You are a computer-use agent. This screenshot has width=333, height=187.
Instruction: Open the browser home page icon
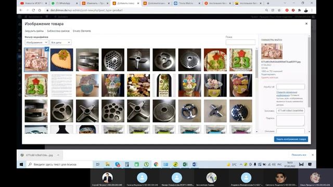[40, 10]
